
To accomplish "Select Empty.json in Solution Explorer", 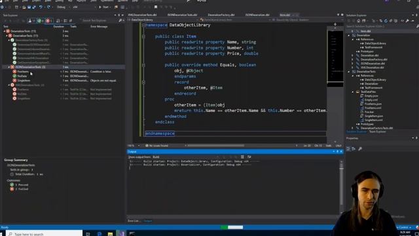I will click(x=371, y=96).
